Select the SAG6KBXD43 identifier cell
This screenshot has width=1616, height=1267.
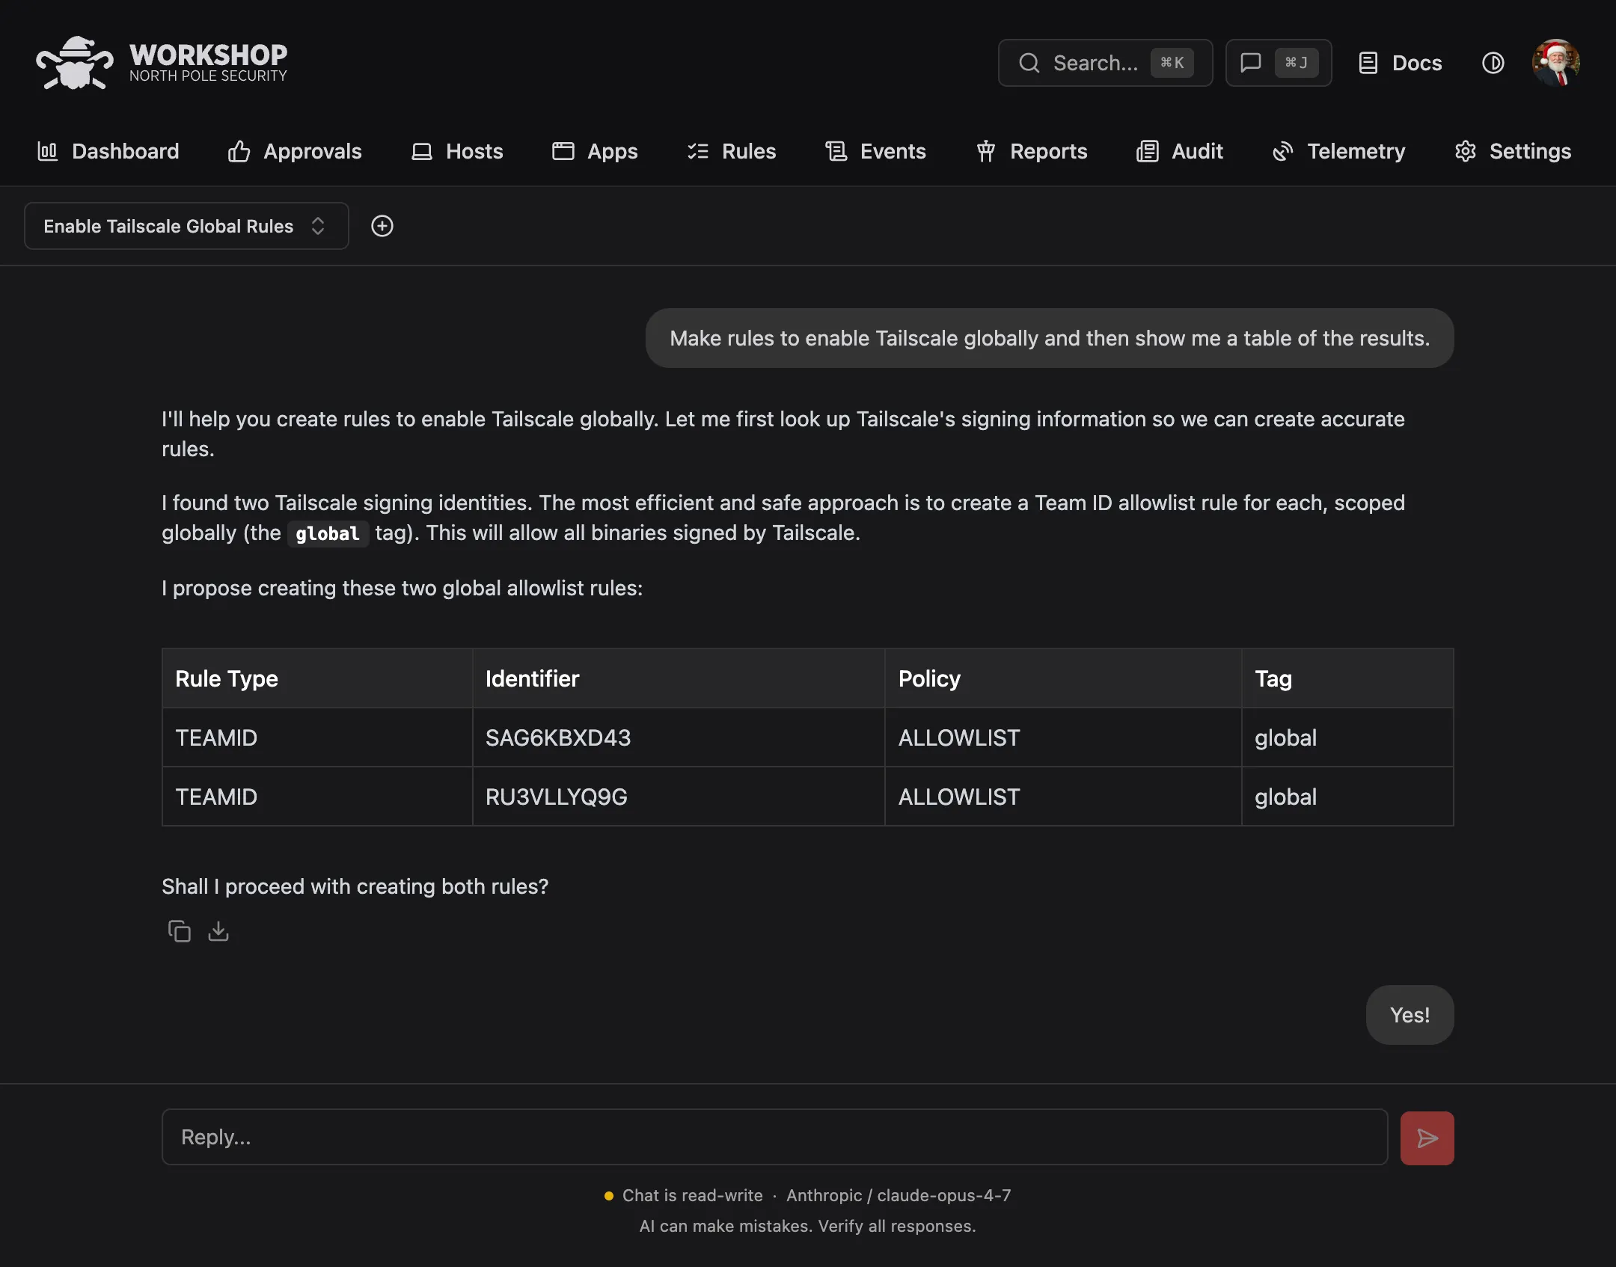tap(679, 737)
